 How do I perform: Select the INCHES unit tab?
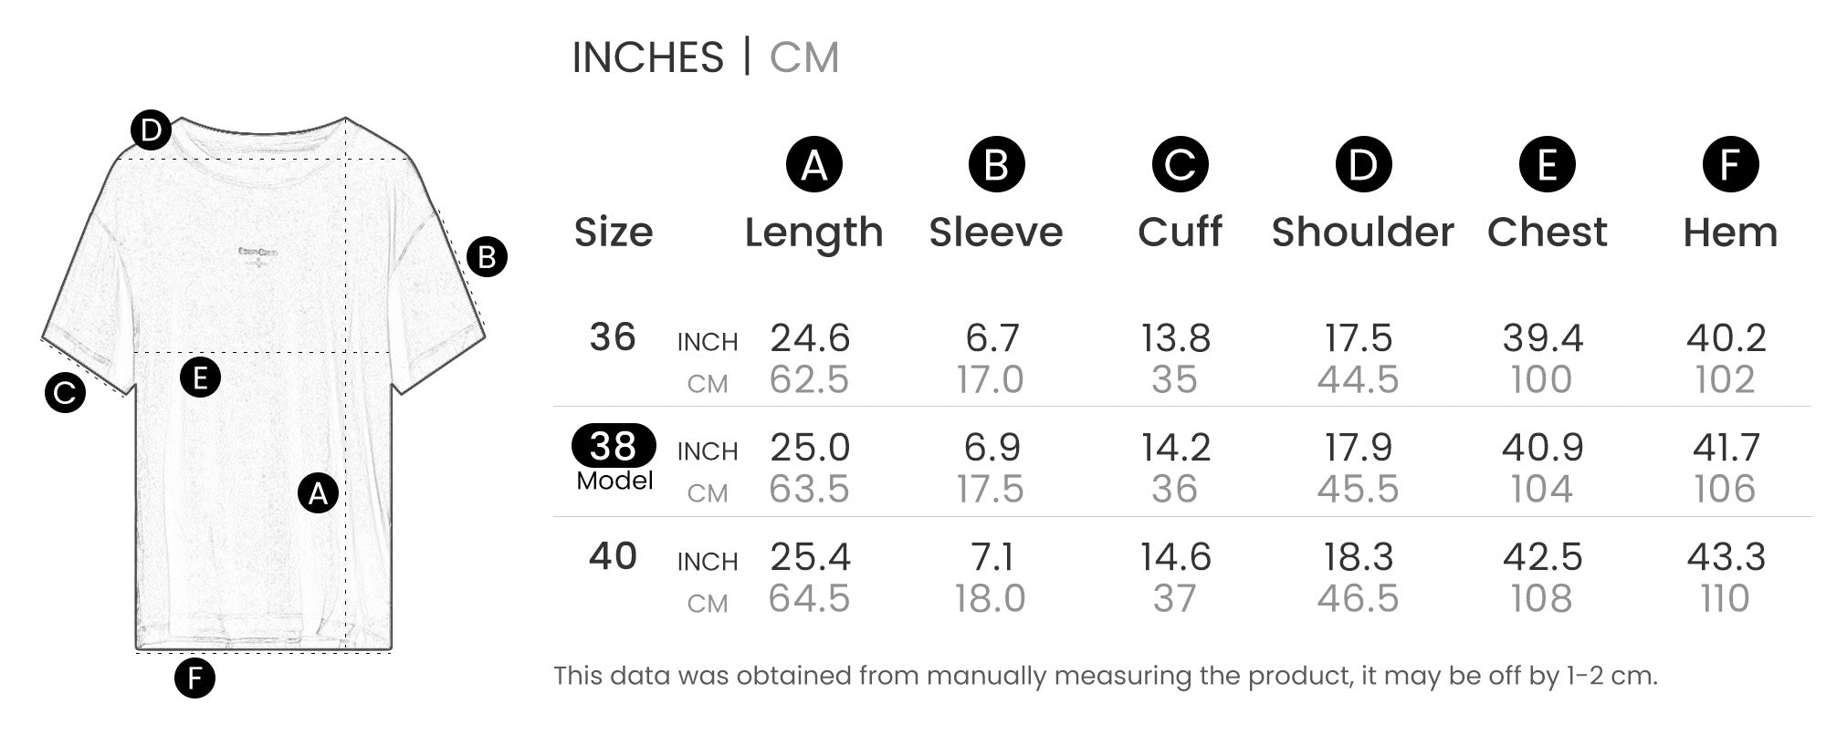tap(647, 57)
